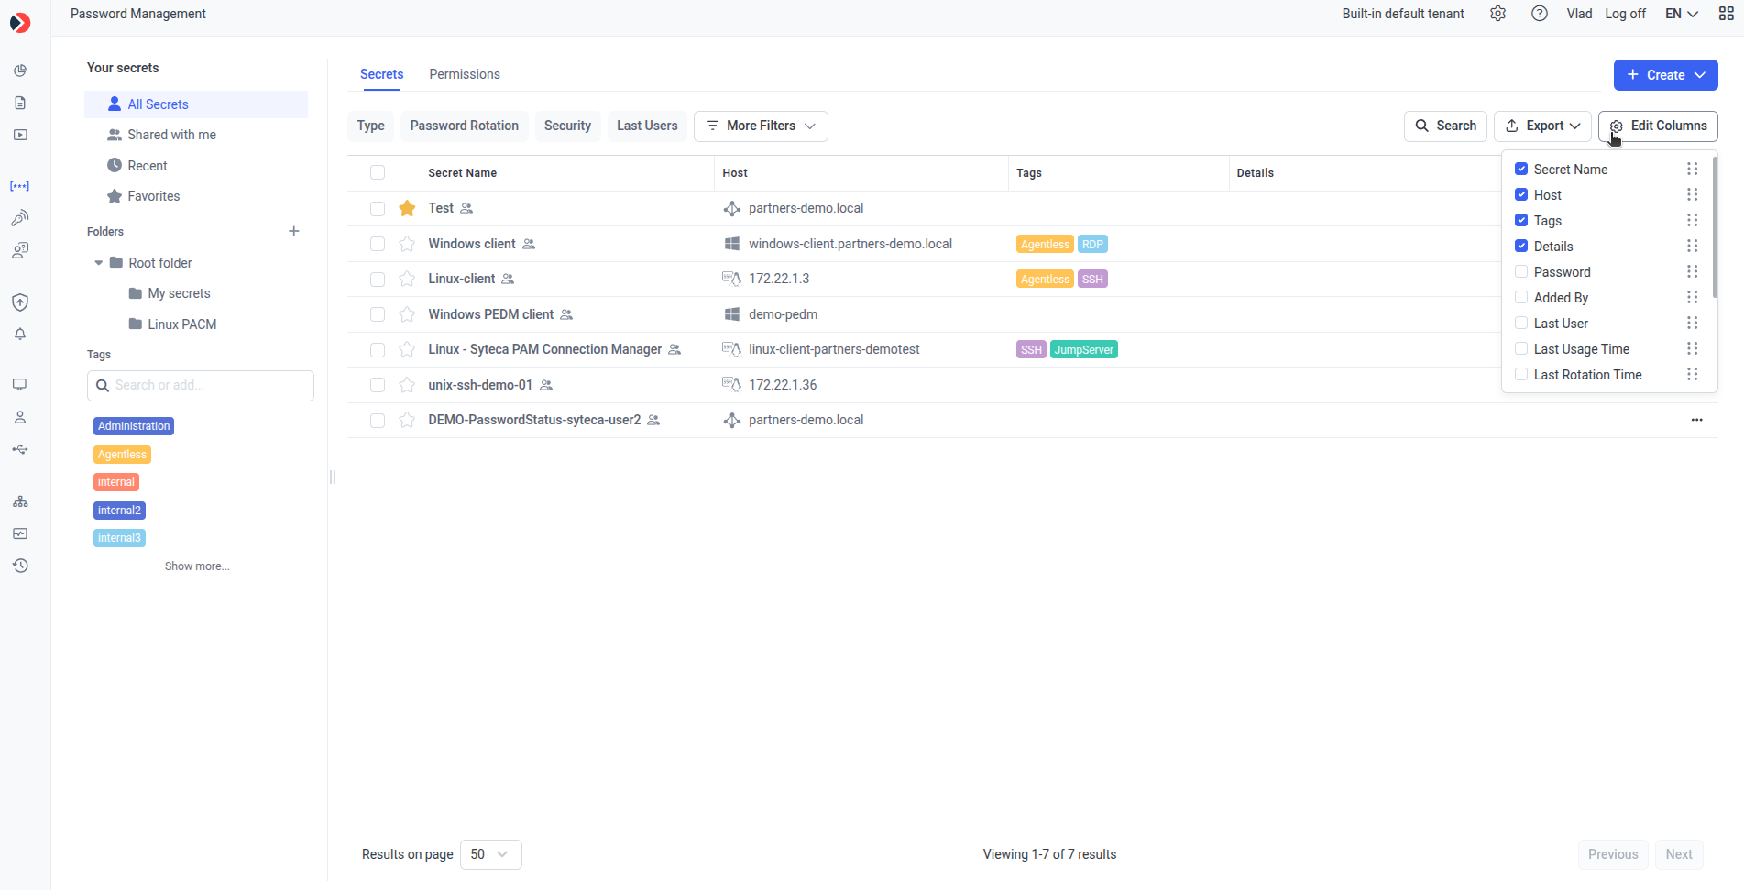This screenshot has width=1744, height=890.
Task: Enable the Password column checkbox
Action: [1521, 272]
